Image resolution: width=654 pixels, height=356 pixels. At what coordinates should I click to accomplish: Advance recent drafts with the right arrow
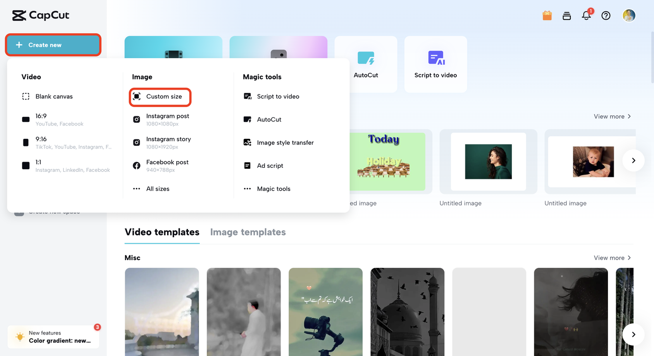(x=634, y=160)
